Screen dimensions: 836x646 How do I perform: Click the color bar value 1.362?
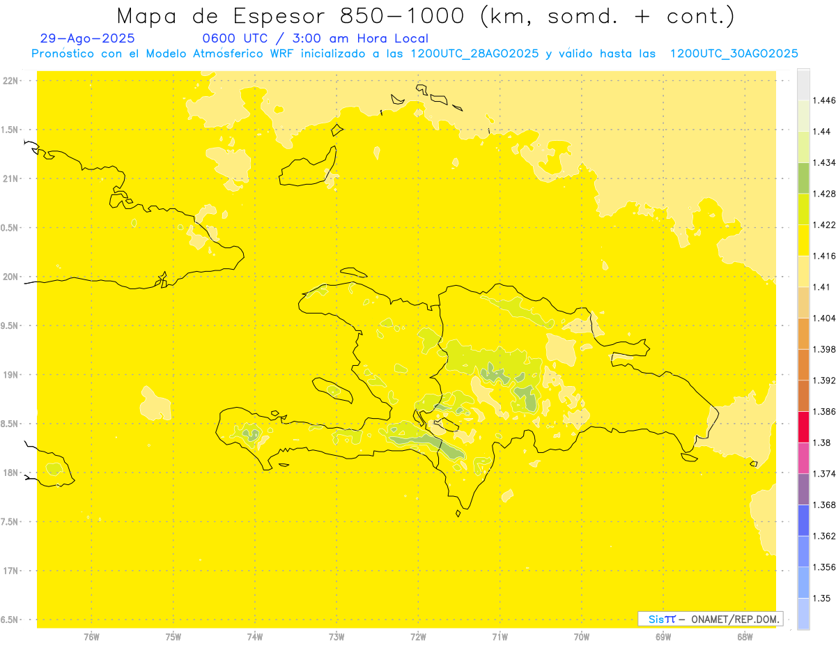pos(824,536)
